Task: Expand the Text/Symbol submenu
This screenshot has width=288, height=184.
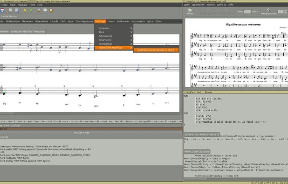Action: (x=114, y=44)
